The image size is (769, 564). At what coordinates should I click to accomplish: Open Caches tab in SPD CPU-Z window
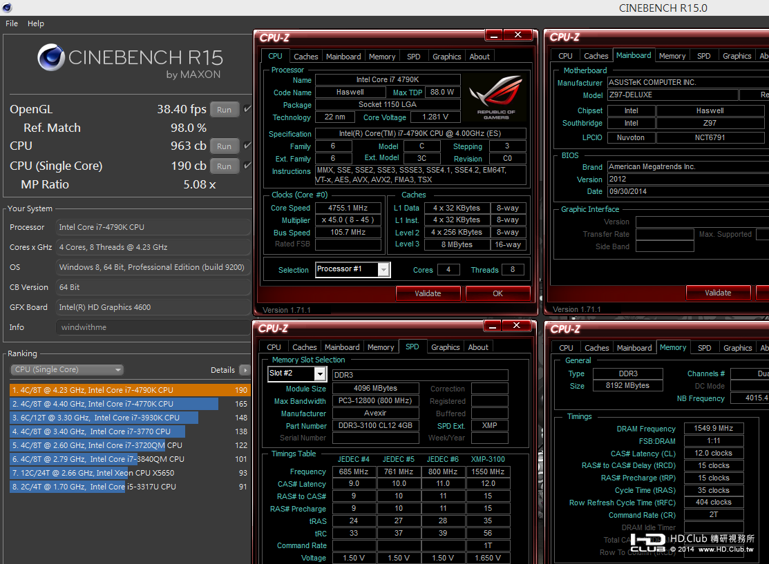point(305,347)
